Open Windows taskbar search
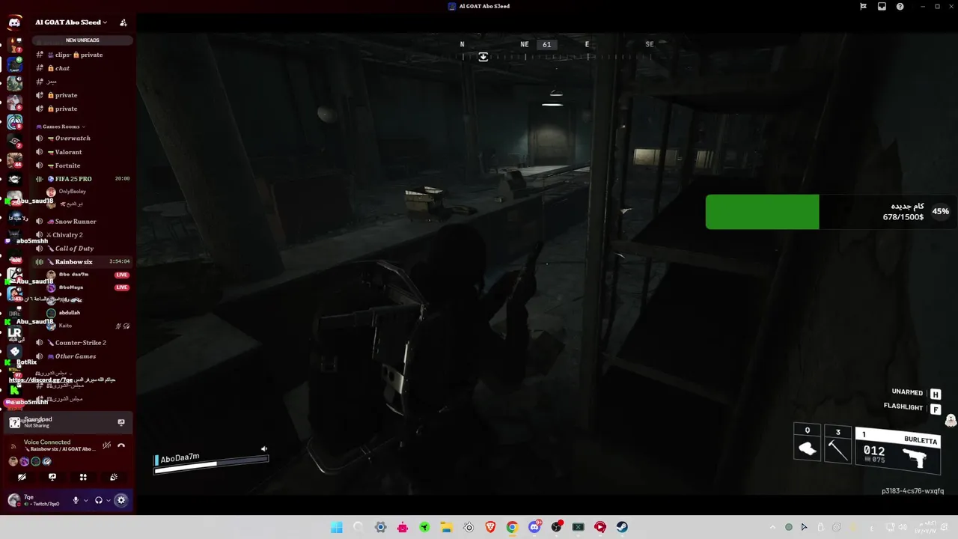The width and height of the screenshot is (958, 539). point(359,527)
